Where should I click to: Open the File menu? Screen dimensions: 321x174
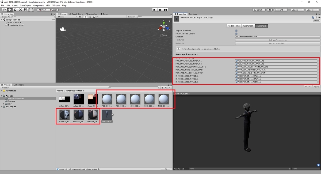pos(3,5)
